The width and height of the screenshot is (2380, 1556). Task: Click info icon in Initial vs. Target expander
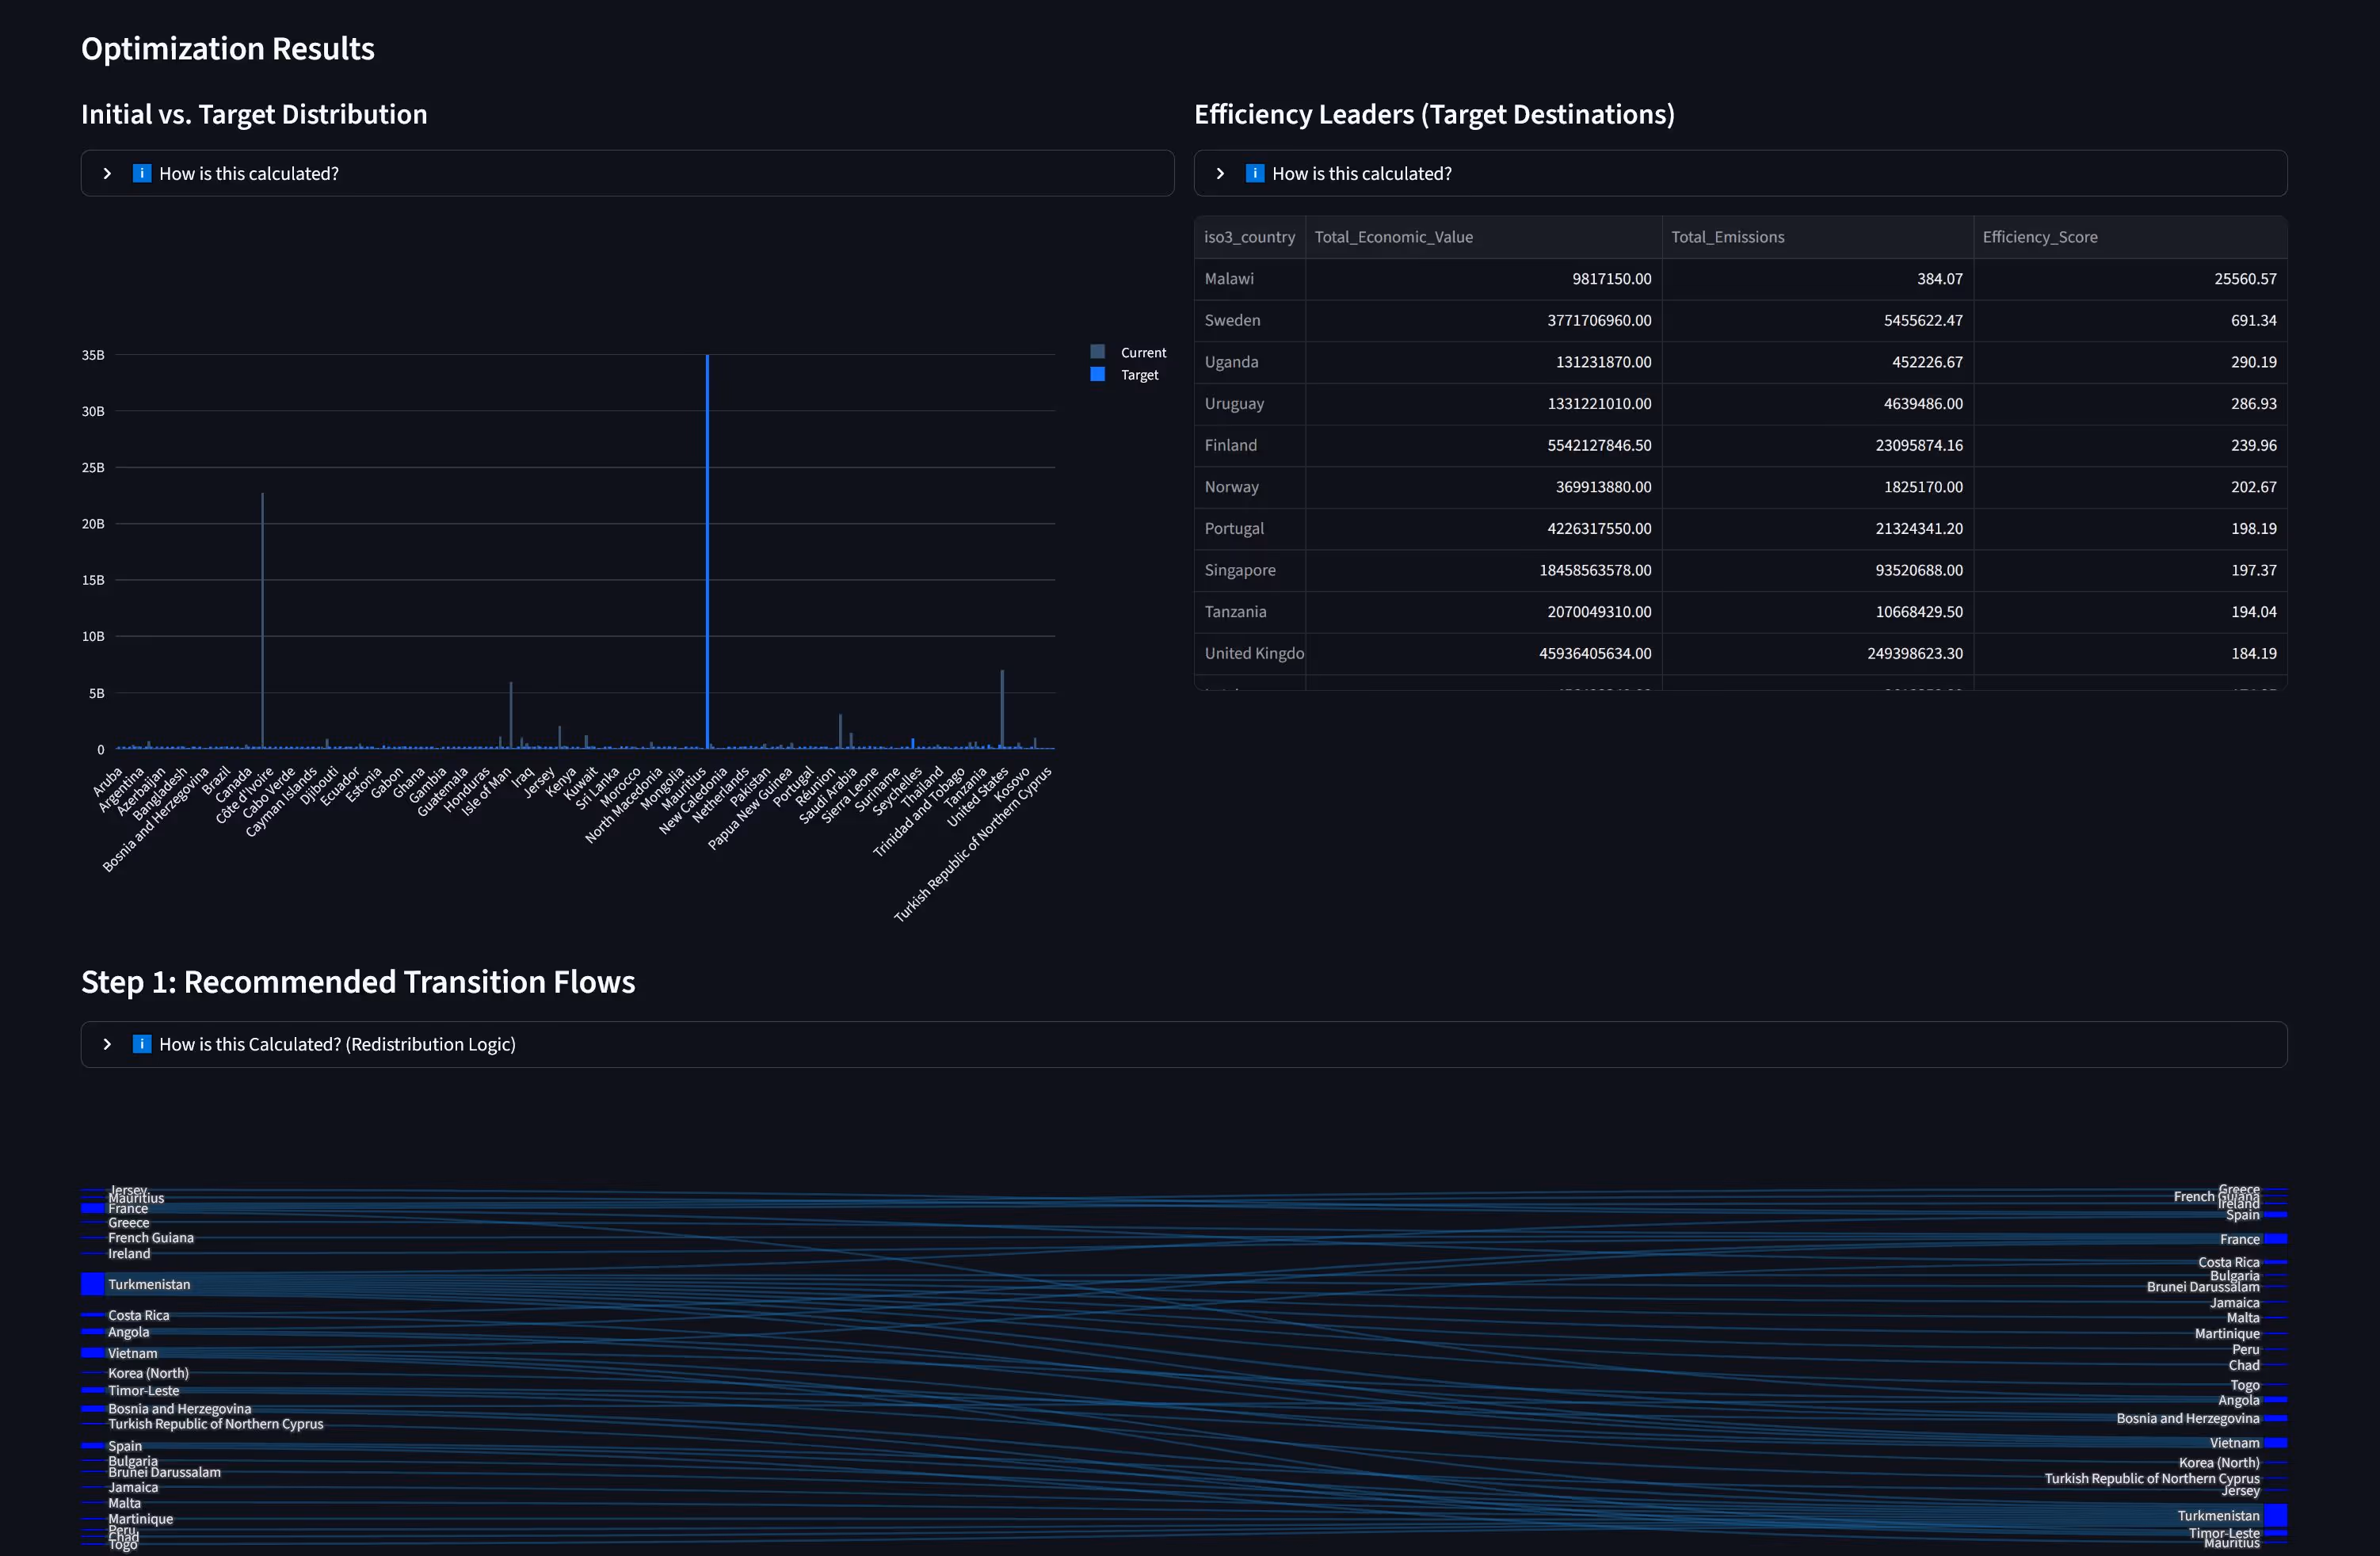142,173
